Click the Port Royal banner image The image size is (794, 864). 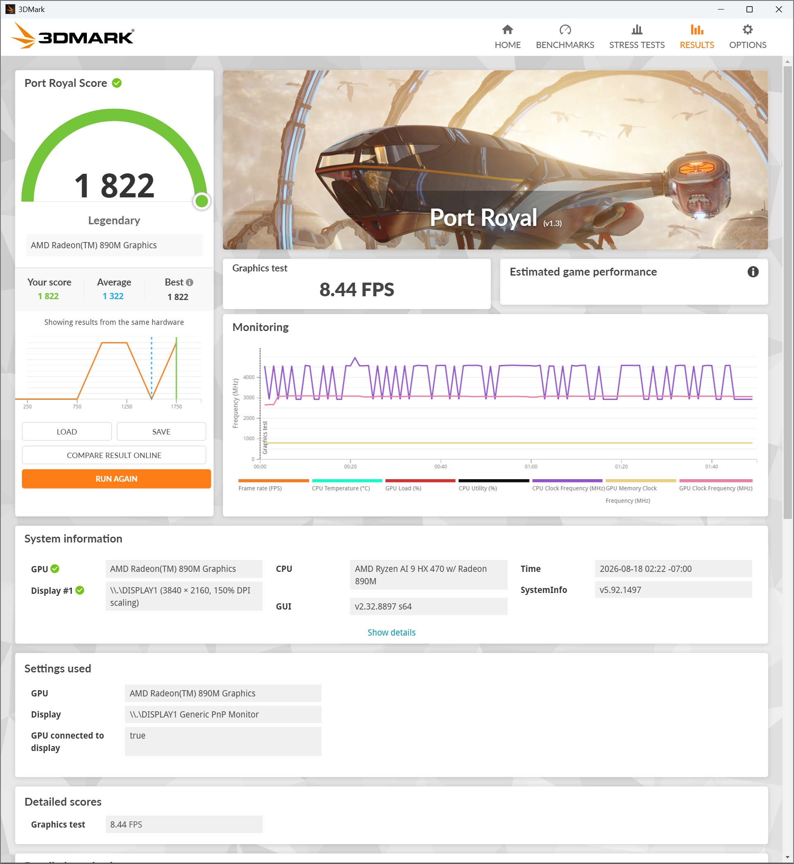click(x=495, y=160)
